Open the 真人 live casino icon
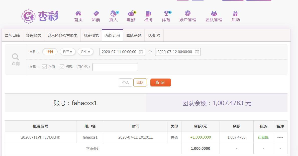The image size is (298, 156). click(x=114, y=13)
